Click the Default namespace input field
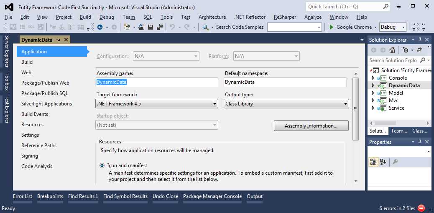The height and width of the screenshot is (213, 434). click(285, 82)
